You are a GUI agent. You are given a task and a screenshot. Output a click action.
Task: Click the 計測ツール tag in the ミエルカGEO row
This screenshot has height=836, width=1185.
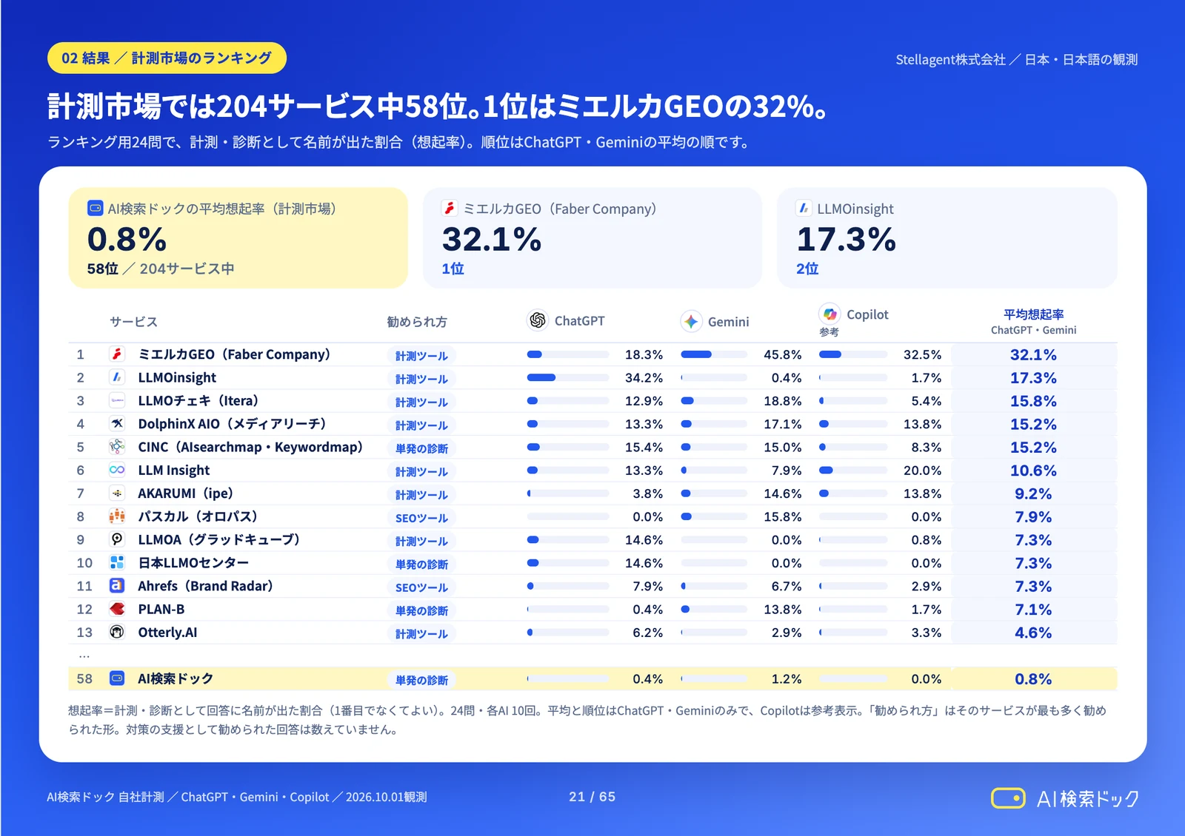421,356
